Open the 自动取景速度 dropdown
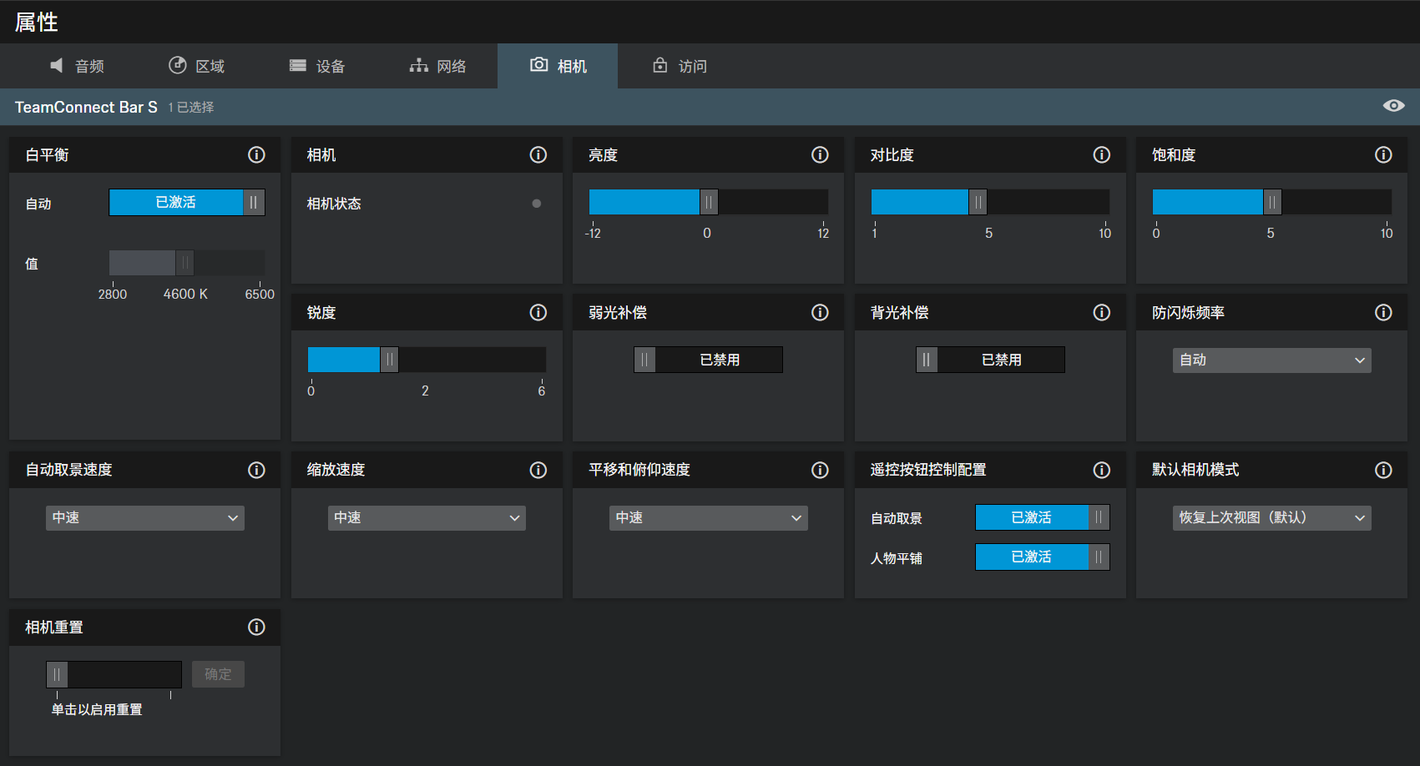This screenshot has width=1420, height=766. tap(145, 518)
